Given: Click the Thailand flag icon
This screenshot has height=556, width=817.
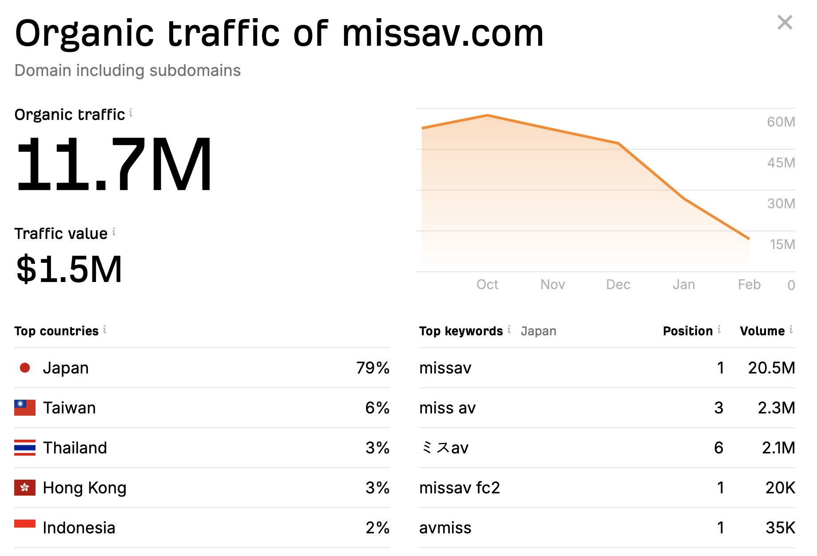Looking at the screenshot, I should tap(25, 448).
